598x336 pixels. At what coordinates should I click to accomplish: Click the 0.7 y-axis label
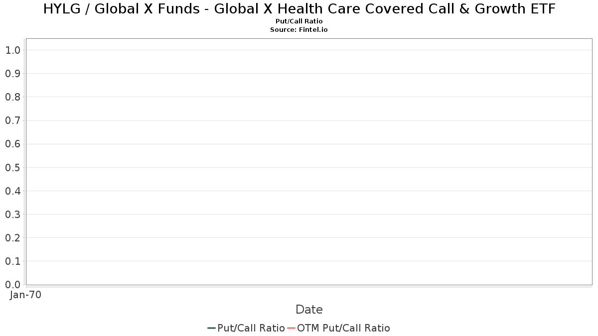pos(12,120)
